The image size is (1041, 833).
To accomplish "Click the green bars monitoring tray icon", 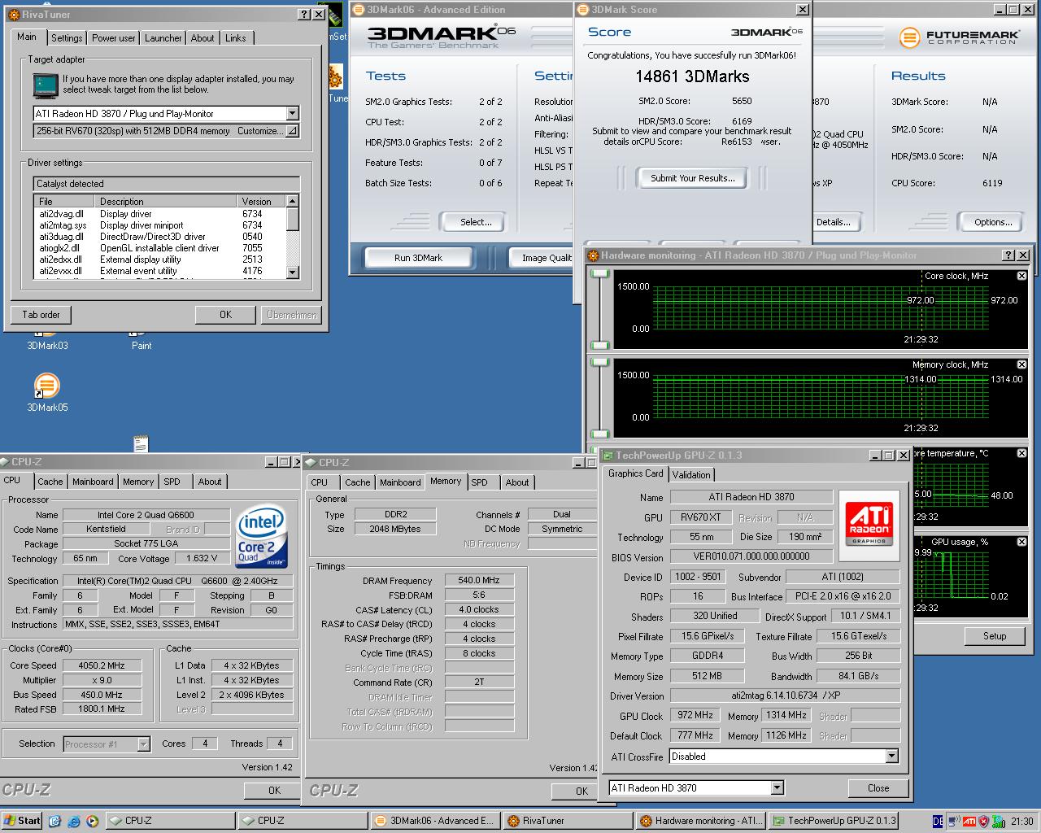I will tap(998, 821).
